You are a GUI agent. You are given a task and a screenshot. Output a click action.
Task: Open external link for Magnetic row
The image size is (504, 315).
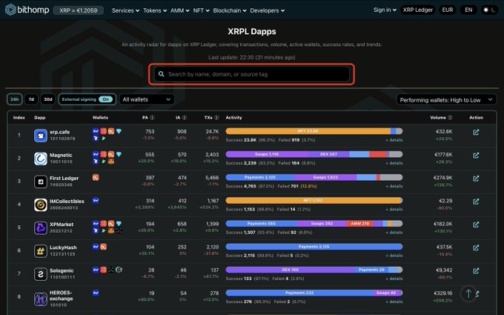tap(476, 155)
